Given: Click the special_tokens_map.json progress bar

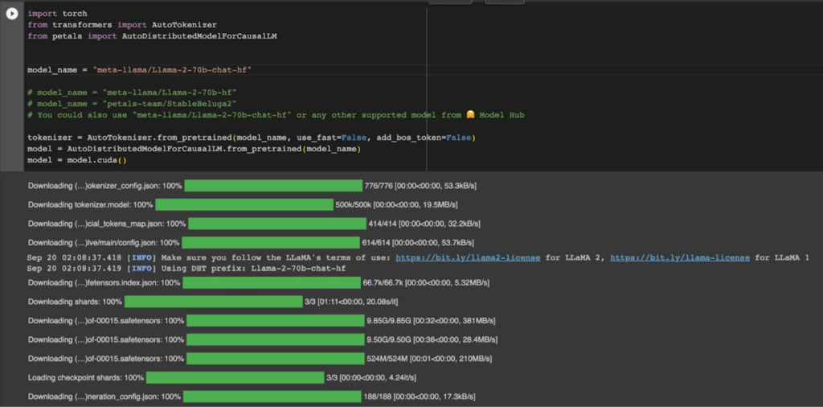Looking at the screenshot, I should 276,224.
